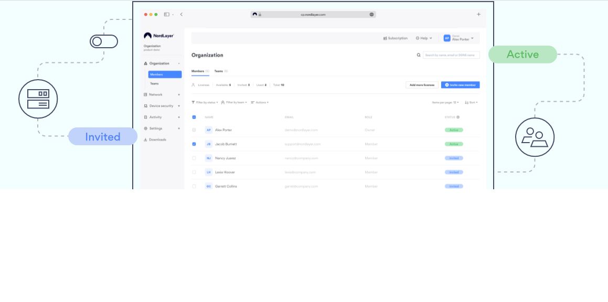Click the search magnifier icon
The width and height of the screenshot is (608, 302).
pyautogui.click(x=419, y=55)
